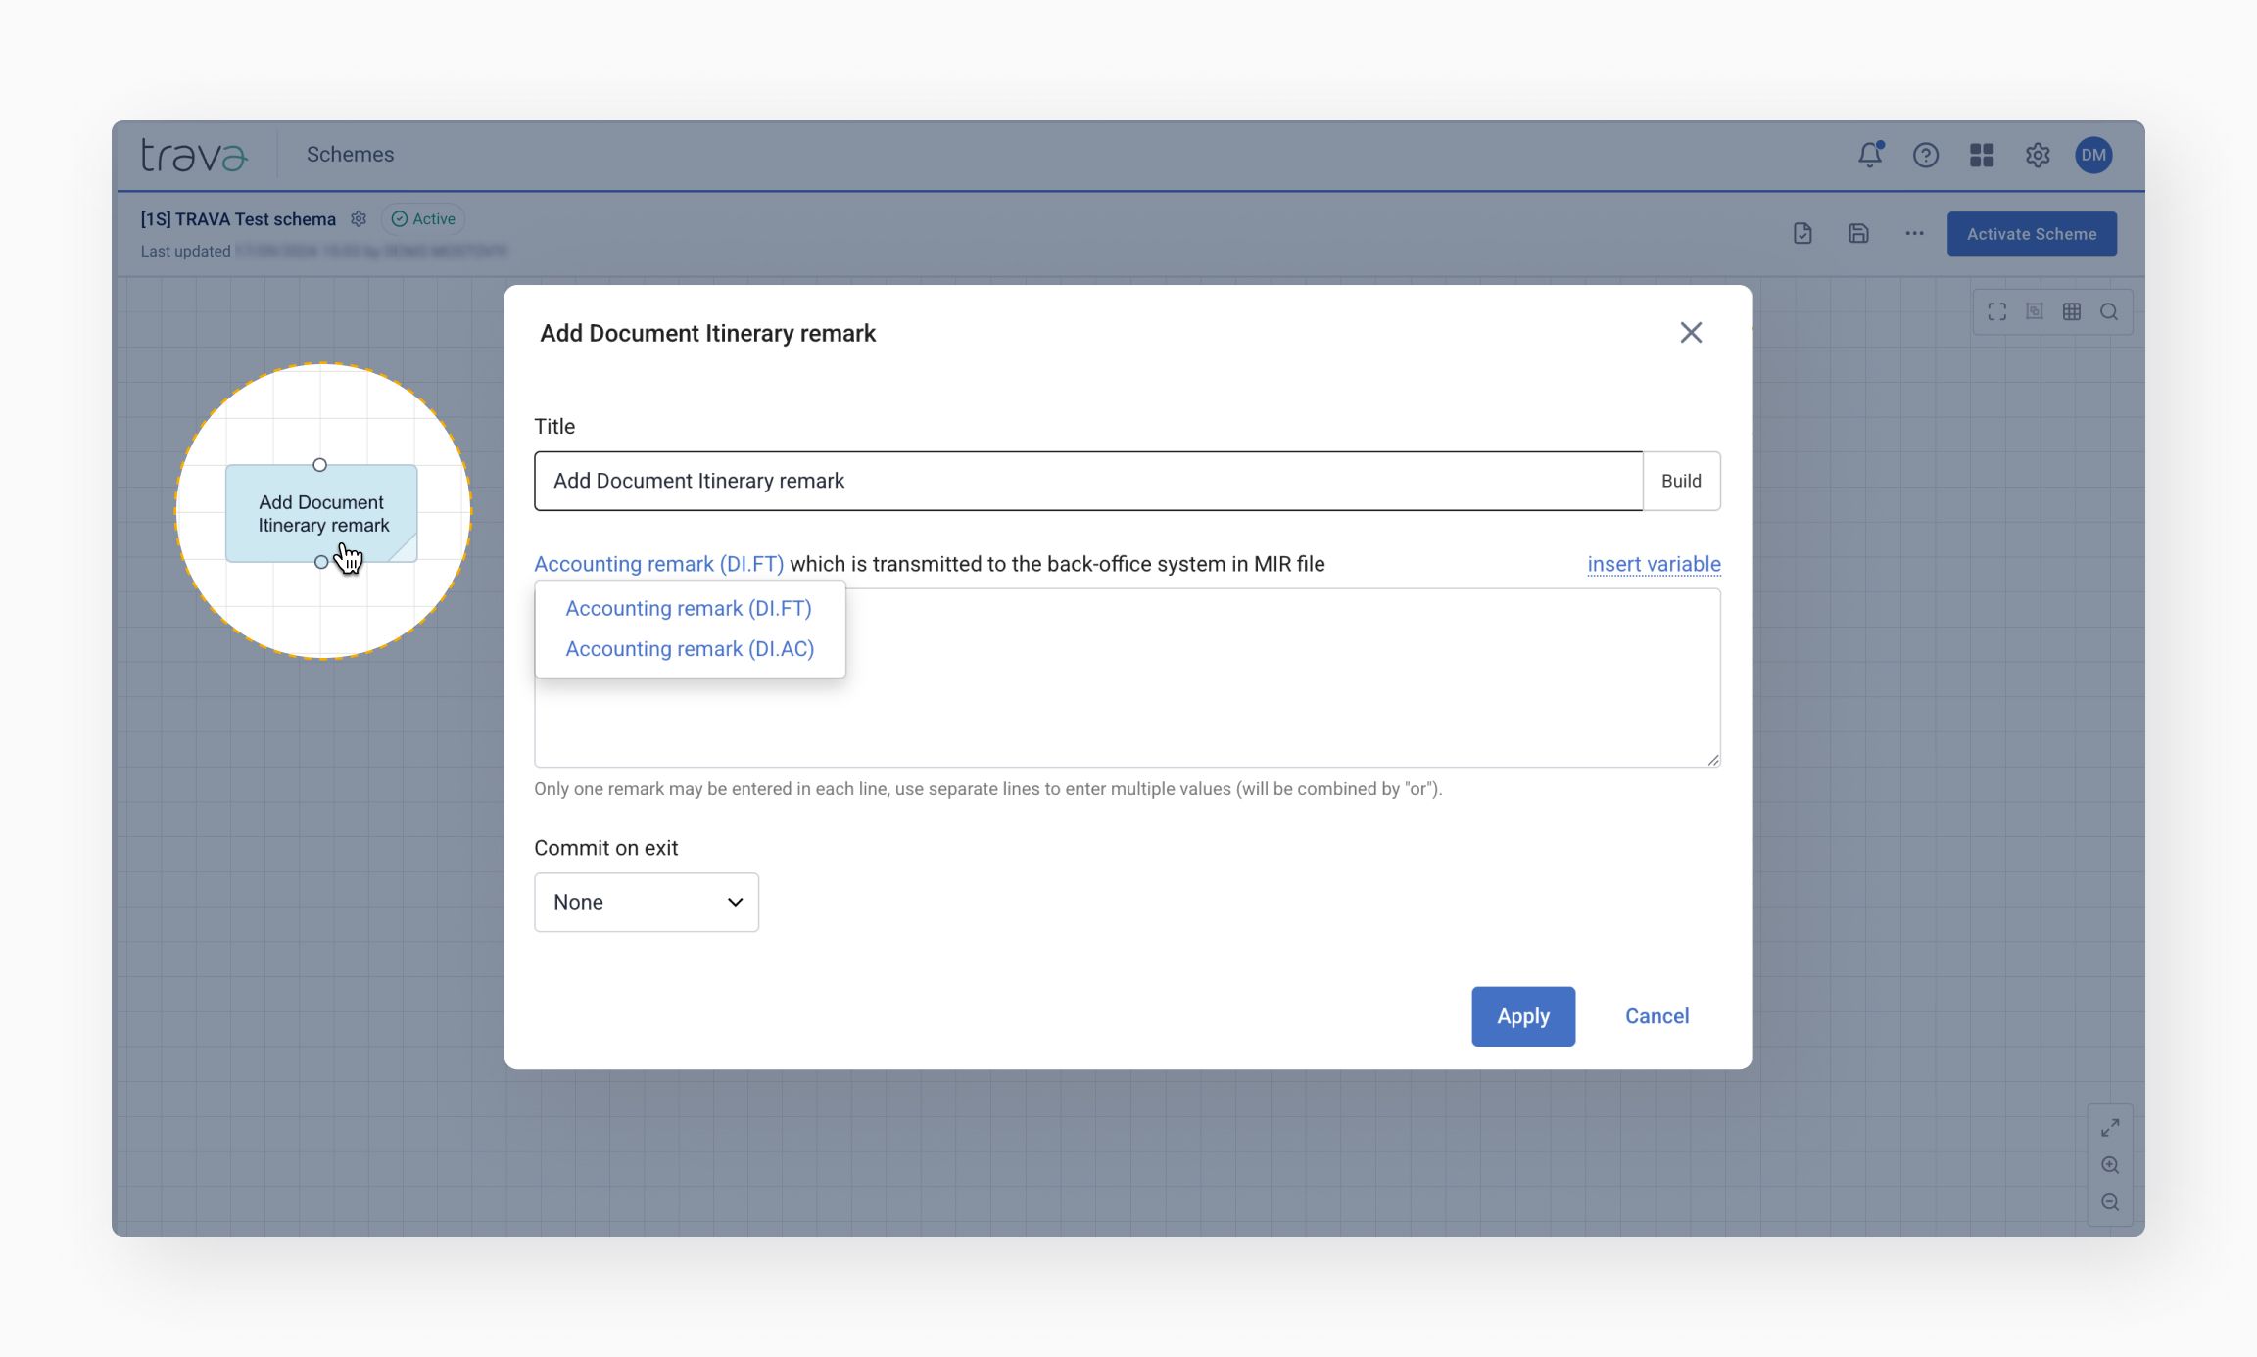Viewport: 2257px width, 1357px height.
Task: Click the save scheme disk icon
Action: 1858,233
